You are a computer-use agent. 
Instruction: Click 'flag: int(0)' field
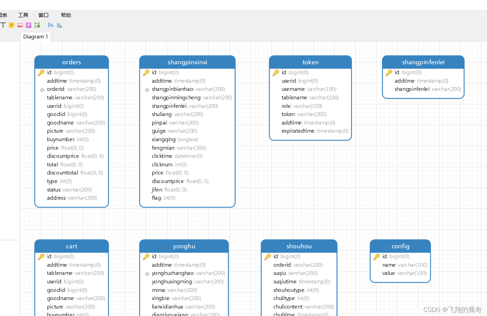164,198
